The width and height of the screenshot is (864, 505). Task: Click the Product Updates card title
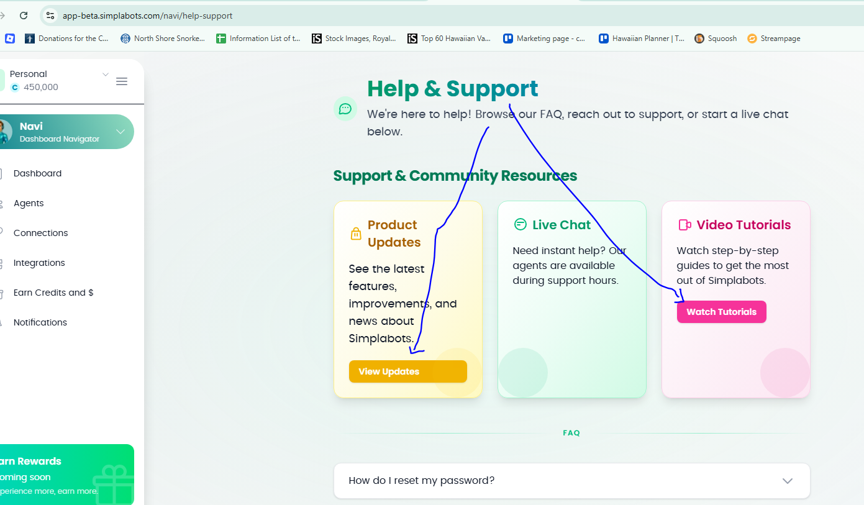394,234
